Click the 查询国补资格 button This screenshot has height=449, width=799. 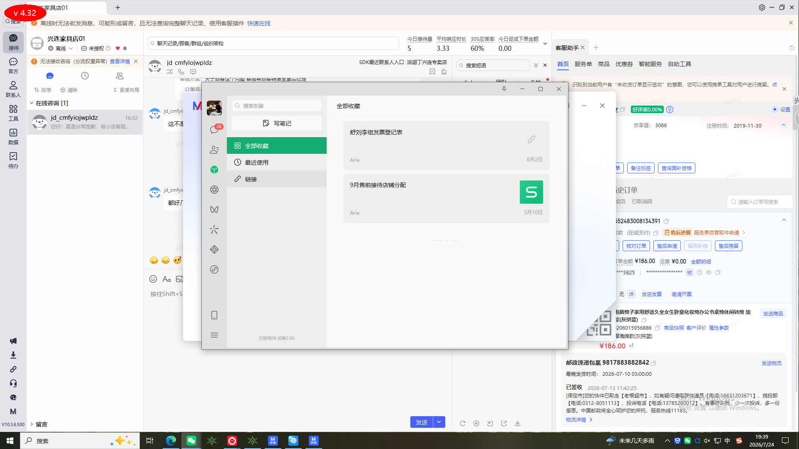pyautogui.click(x=677, y=168)
